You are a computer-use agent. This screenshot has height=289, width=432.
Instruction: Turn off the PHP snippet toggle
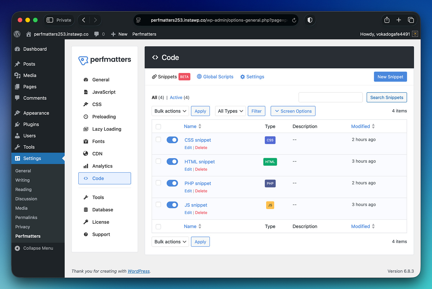pos(172,183)
